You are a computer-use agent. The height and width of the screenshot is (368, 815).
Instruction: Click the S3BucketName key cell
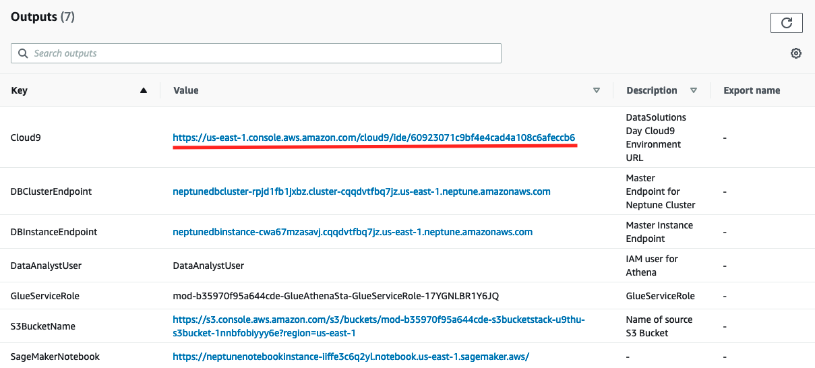coord(42,326)
